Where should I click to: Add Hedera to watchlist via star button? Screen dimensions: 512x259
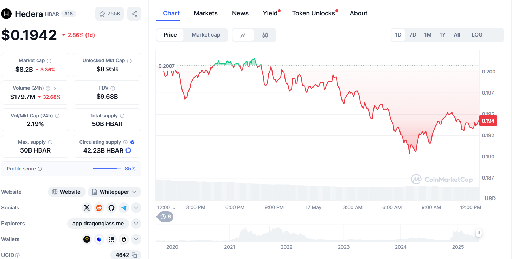[109, 14]
